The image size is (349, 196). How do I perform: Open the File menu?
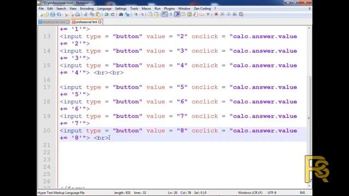point(41,9)
